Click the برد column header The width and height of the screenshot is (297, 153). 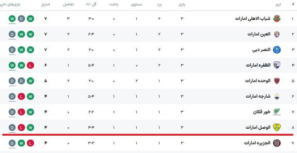(x=159, y=4)
